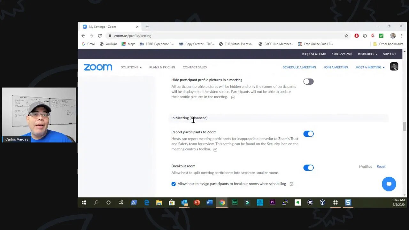The image size is (409, 230).
Task: Click info icon beside breakout rooms scheduling checkbox
Action: (x=291, y=184)
